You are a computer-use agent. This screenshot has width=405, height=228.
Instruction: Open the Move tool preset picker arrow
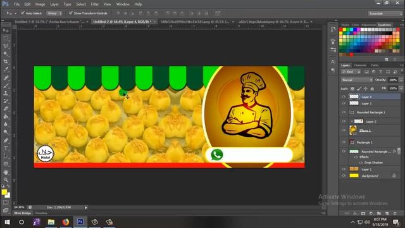click(15, 13)
